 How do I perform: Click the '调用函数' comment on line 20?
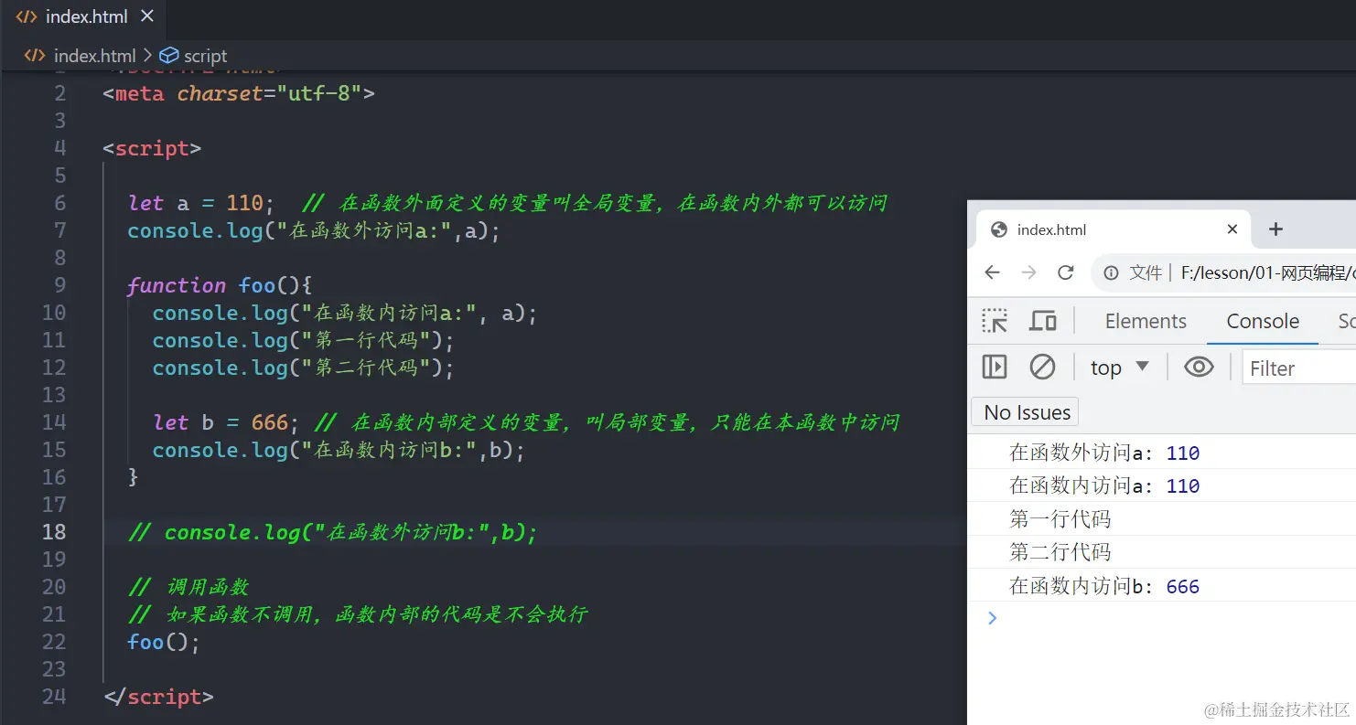(x=188, y=587)
